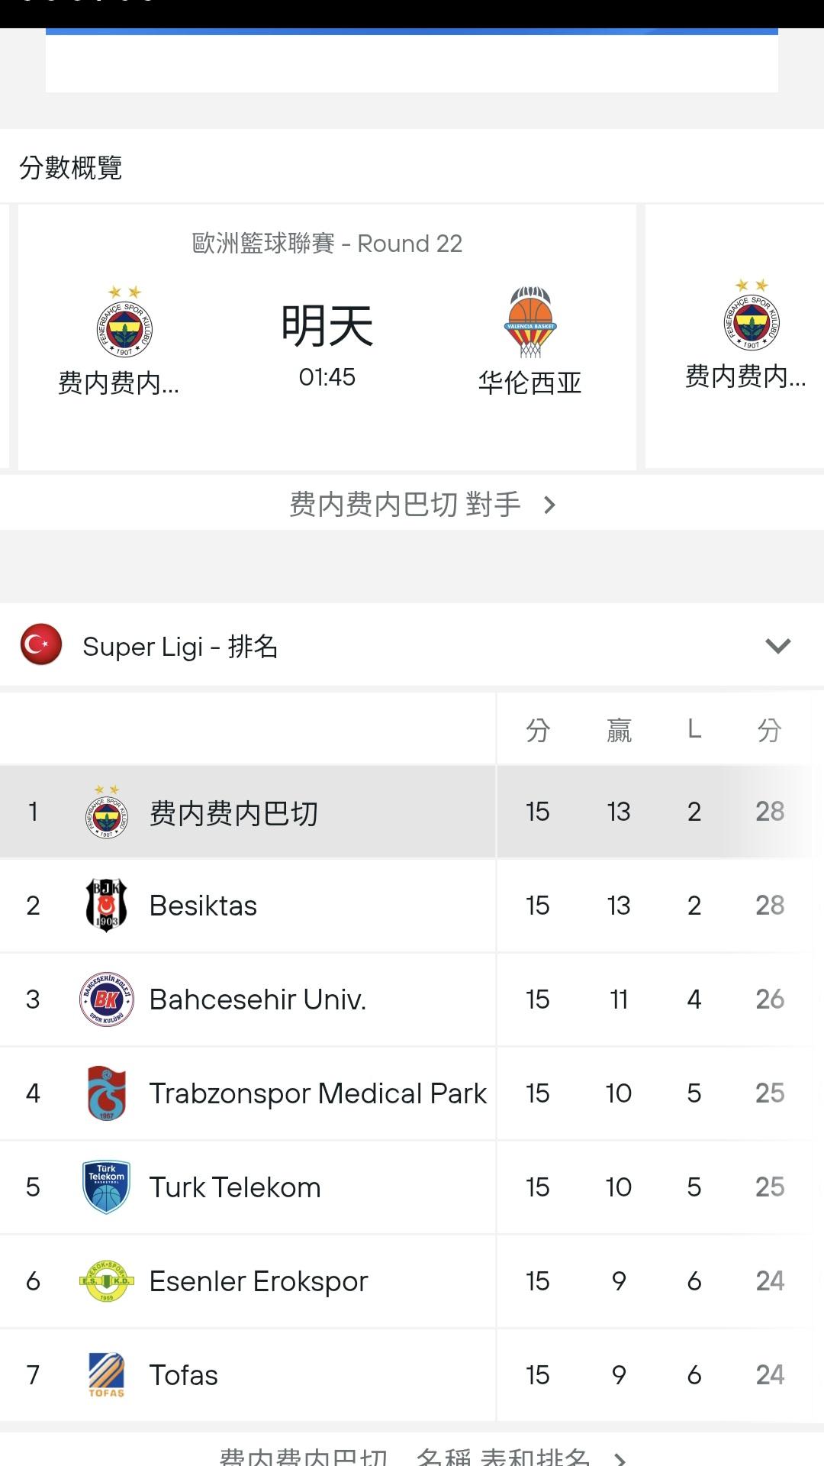Tap the Besiktas team name
The height and width of the screenshot is (1466, 824).
pyautogui.click(x=203, y=906)
